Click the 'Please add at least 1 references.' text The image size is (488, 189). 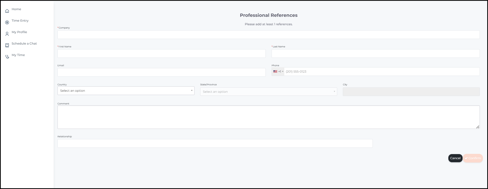tap(269, 24)
